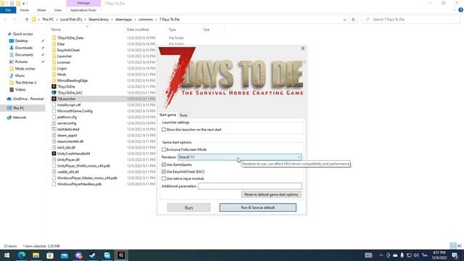Click Run & Save as default

coord(258,208)
